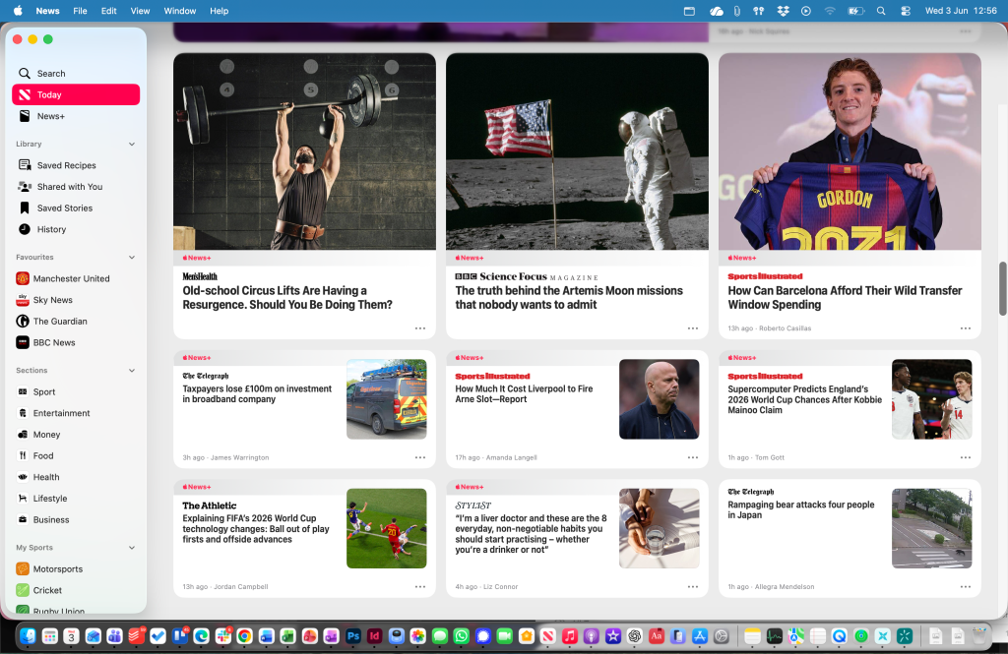
Task: Open the weightlifter photo thumbnail
Action: (305, 151)
